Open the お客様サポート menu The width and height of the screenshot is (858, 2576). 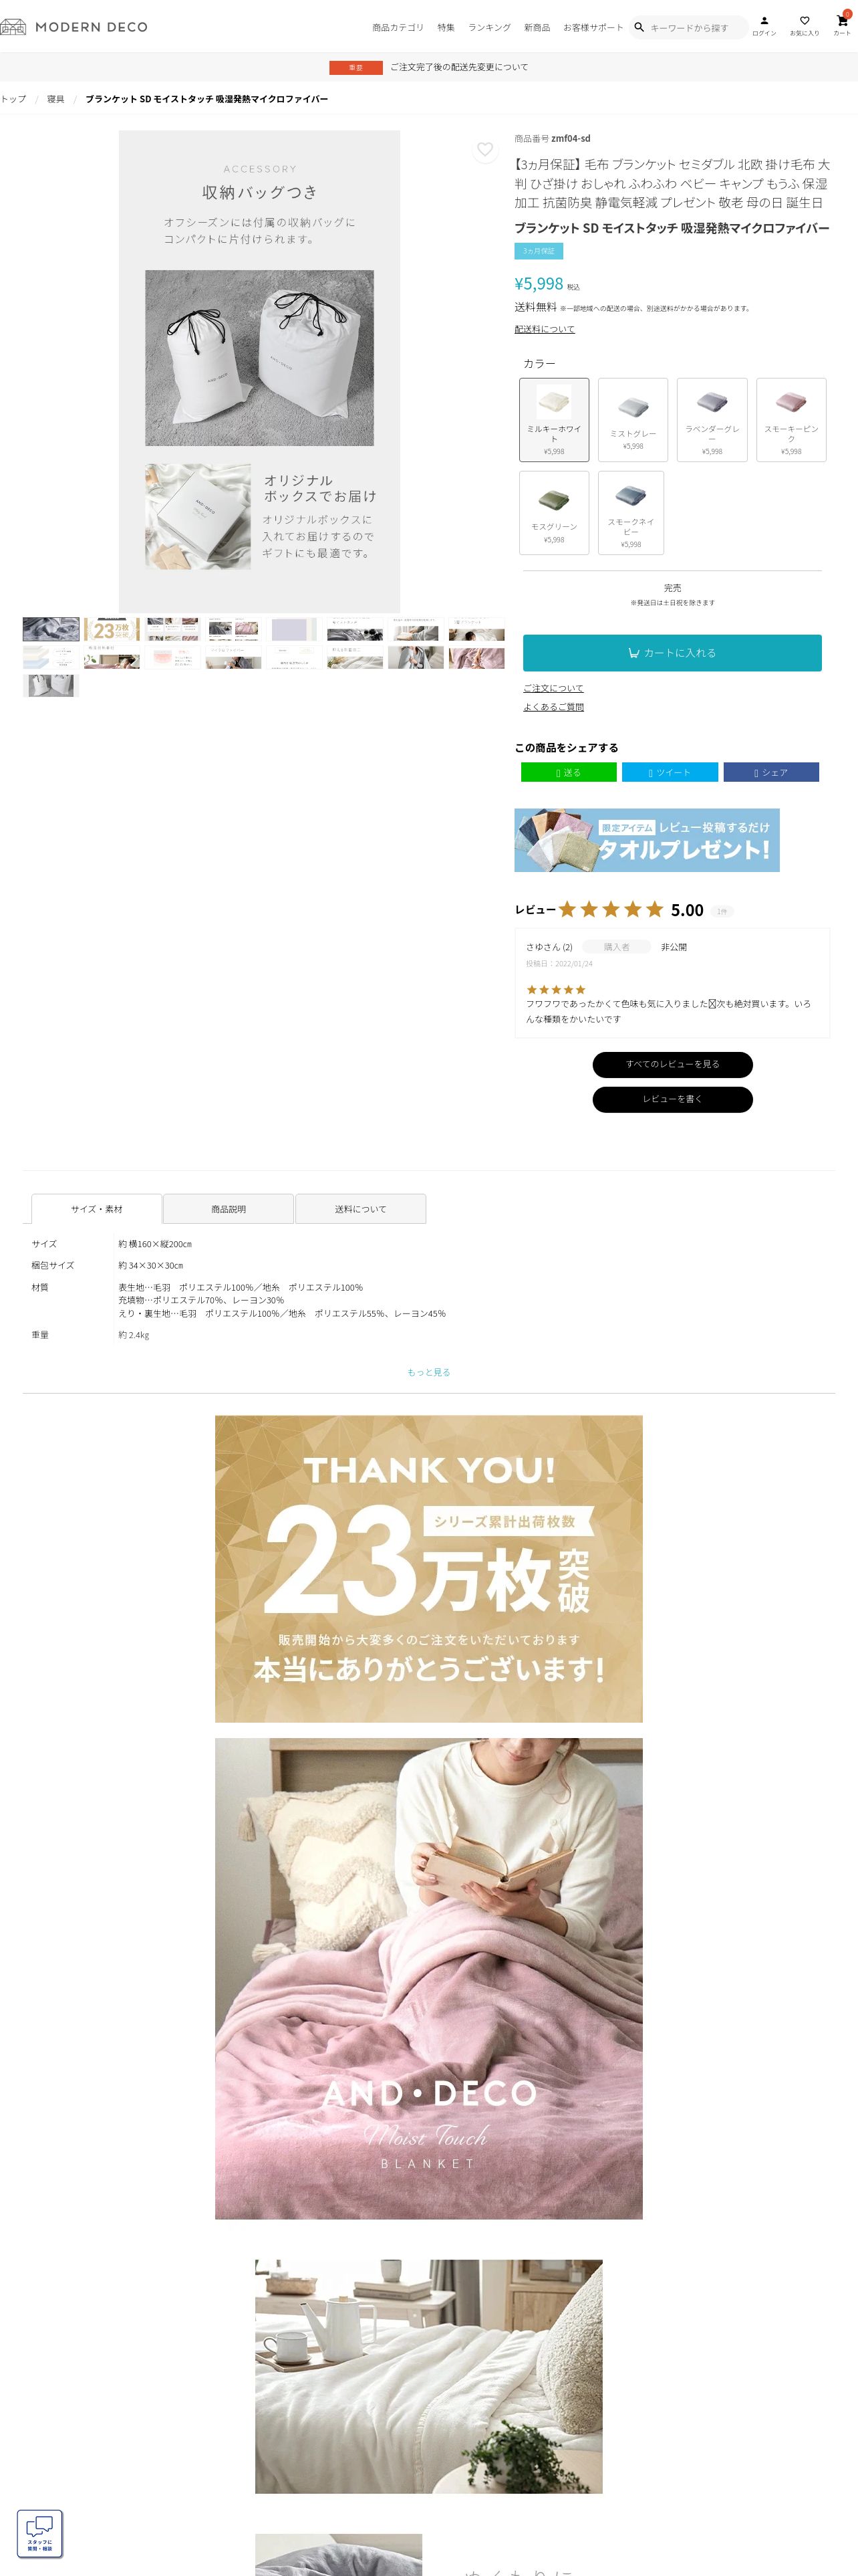(x=593, y=28)
